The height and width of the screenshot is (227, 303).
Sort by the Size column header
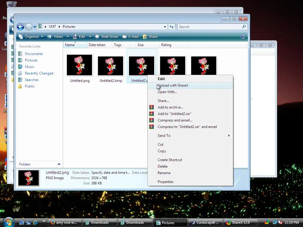(x=147, y=45)
